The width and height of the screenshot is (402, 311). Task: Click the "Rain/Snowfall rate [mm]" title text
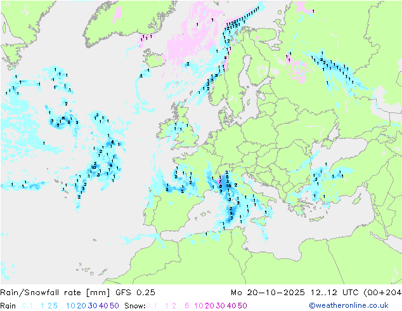pyautogui.click(x=55, y=293)
